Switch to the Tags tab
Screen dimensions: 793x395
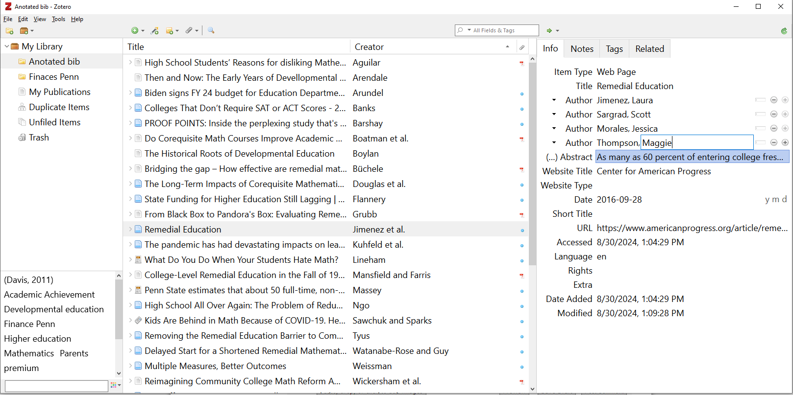pyautogui.click(x=614, y=48)
